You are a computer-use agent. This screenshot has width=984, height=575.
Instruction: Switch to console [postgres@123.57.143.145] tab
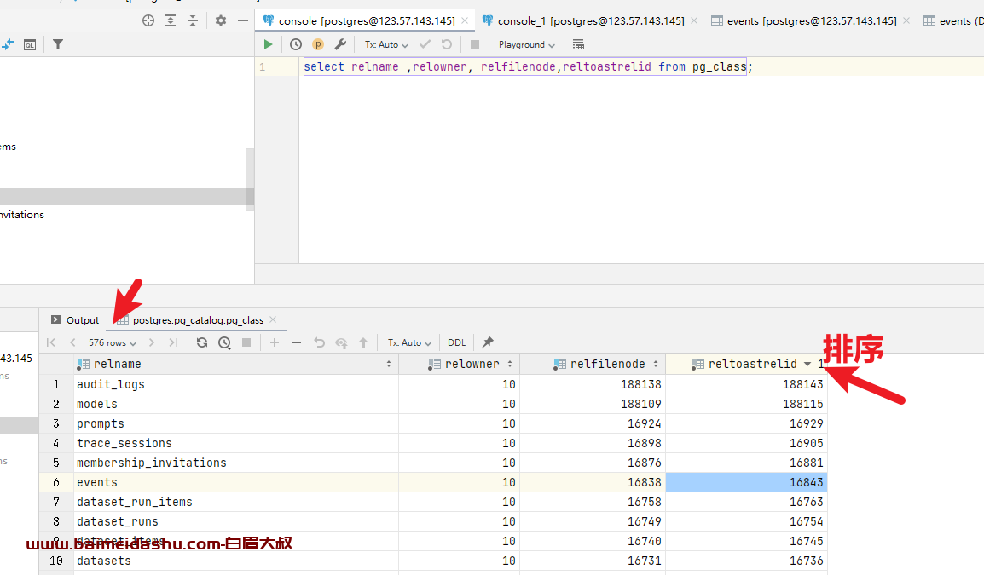click(x=367, y=20)
